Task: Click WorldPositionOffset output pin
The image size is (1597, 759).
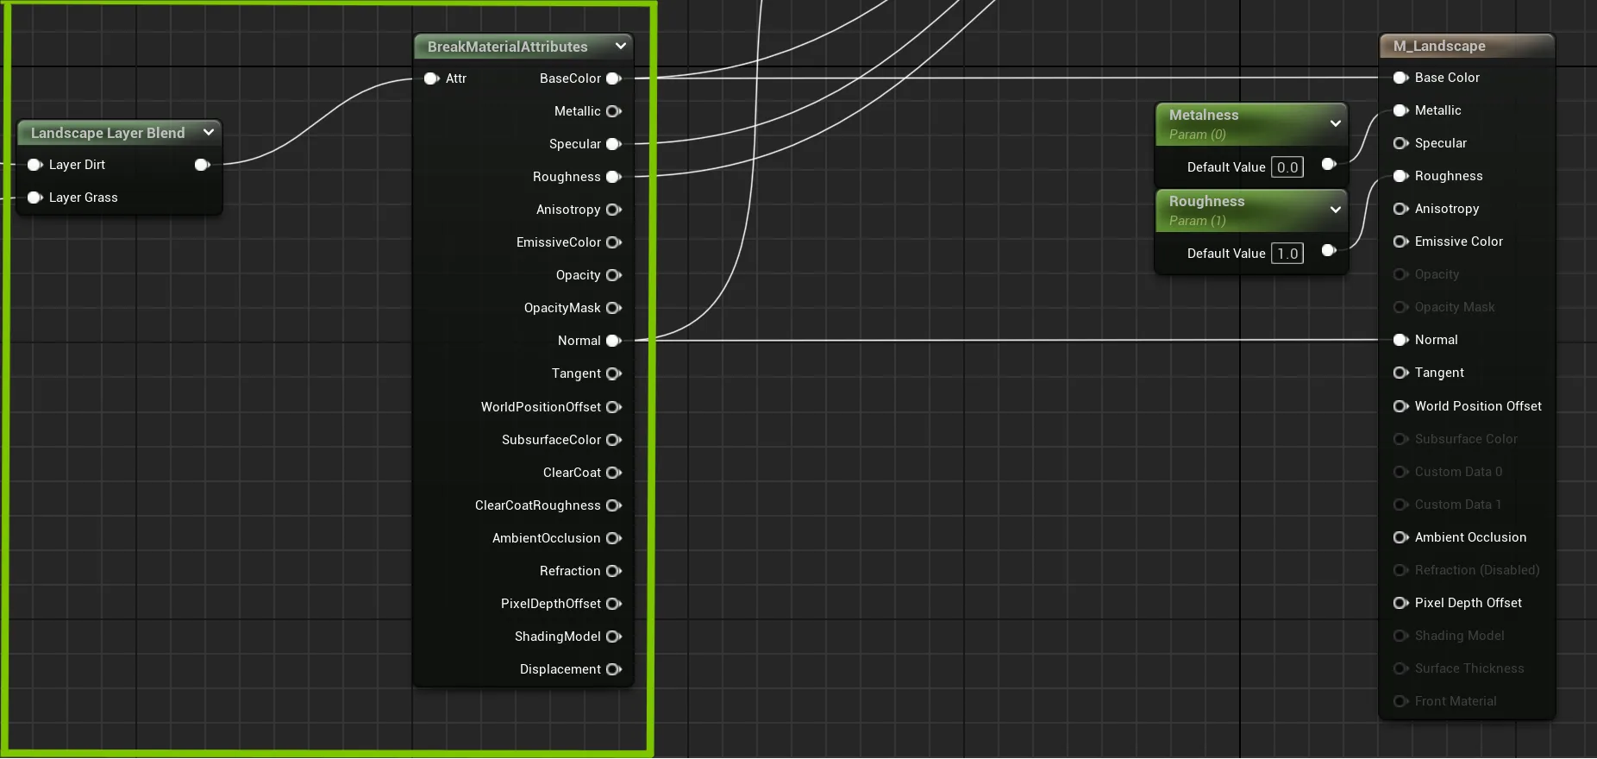Action: point(614,407)
